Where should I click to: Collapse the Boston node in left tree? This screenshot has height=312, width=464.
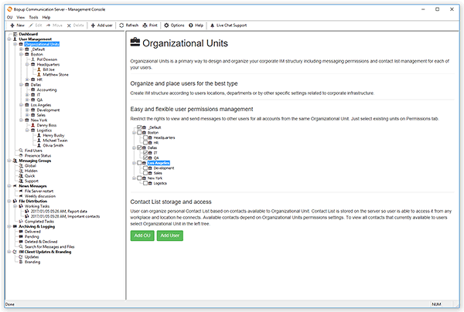(x=21, y=54)
